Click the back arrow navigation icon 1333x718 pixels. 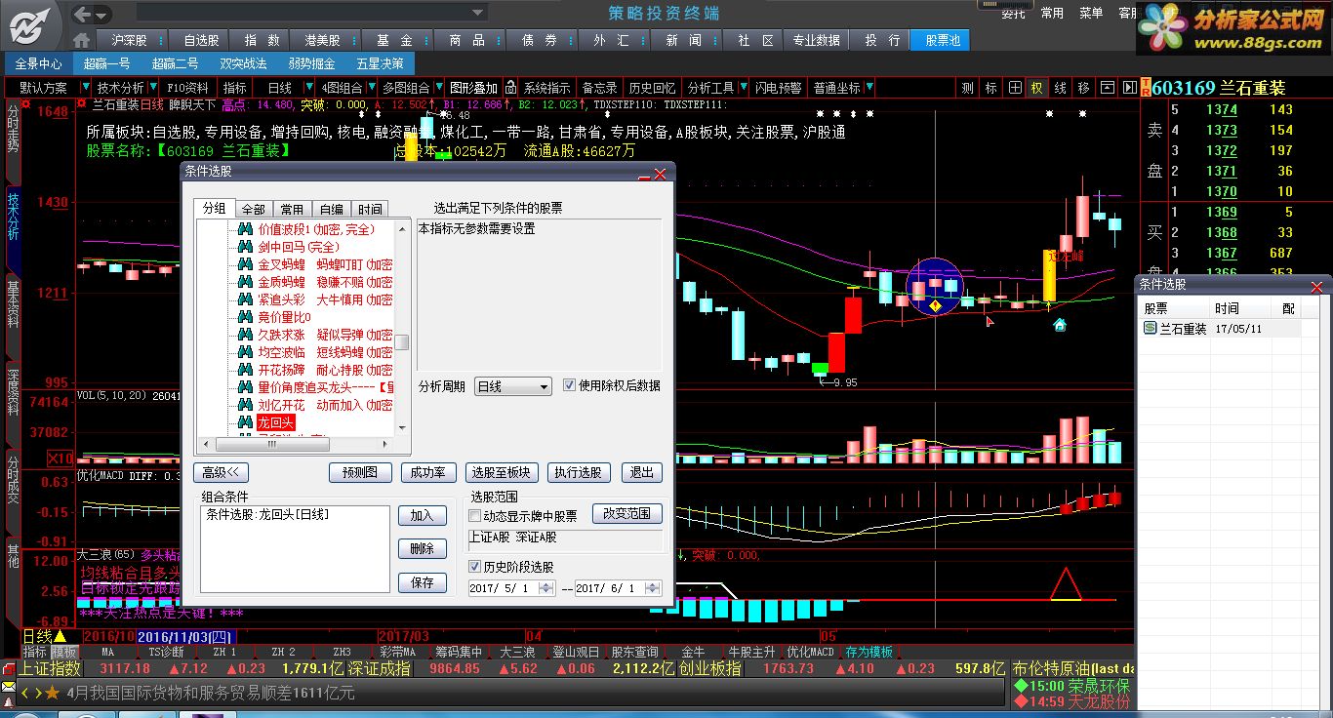[x=84, y=13]
